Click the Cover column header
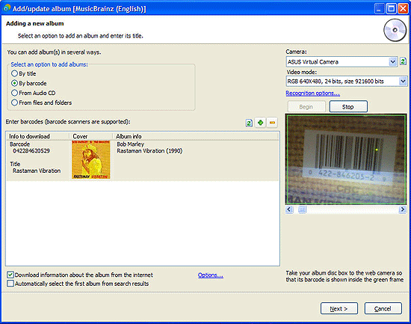 [91, 136]
